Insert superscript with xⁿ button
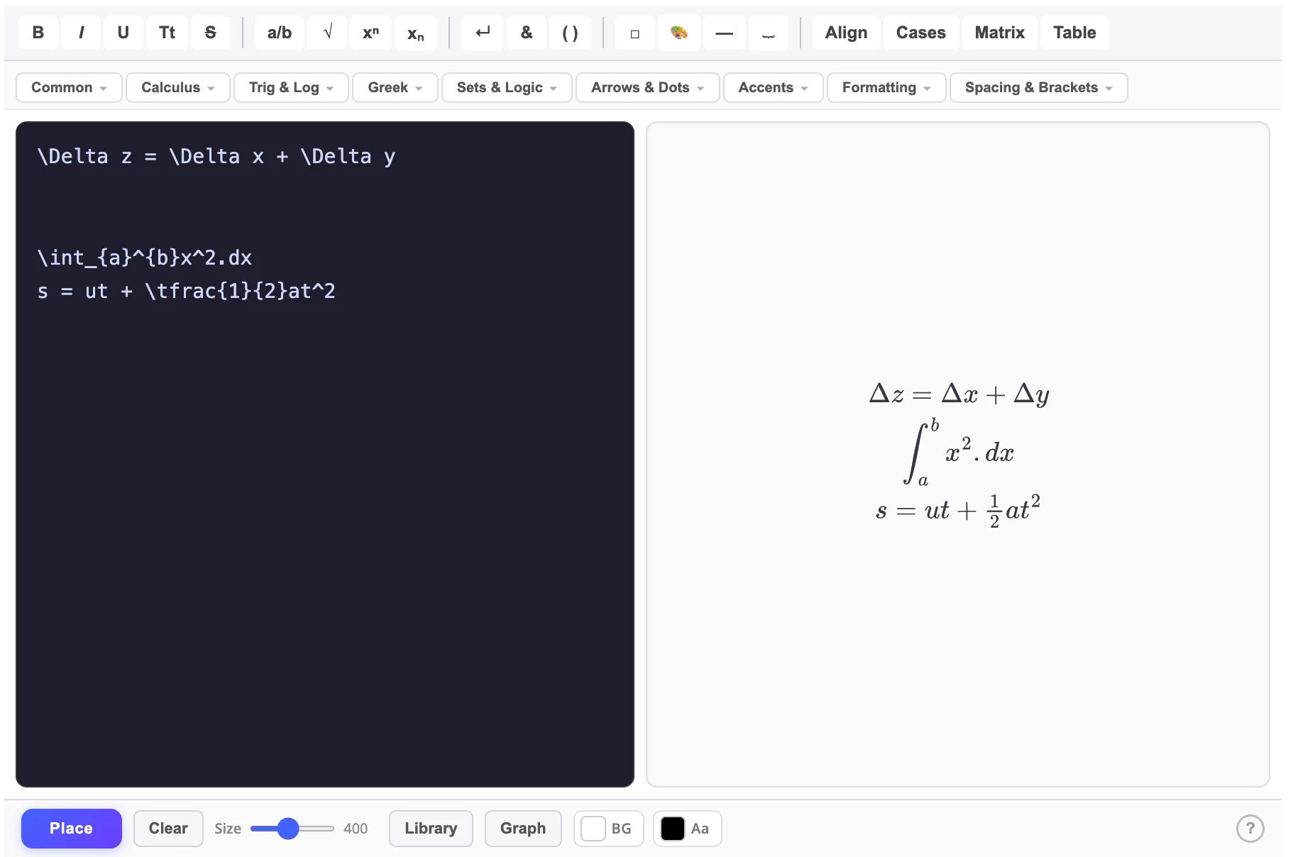The image size is (1303, 857). click(371, 33)
